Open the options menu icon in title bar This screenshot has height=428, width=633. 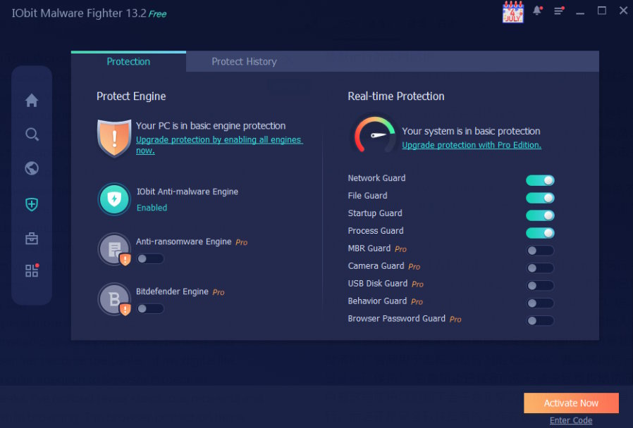(559, 11)
